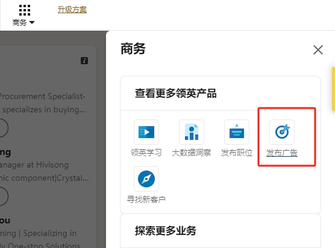Select the 探索更多业务 section heading

tap(166, 231)
